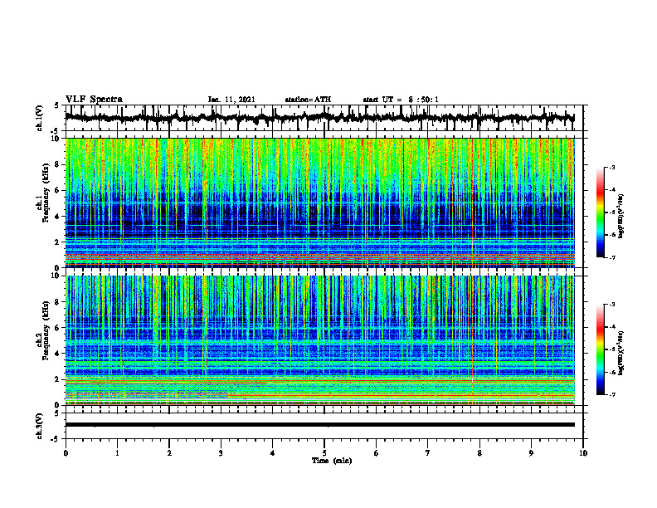Click inside the ch.2 spectrogram panel

pos(319,340)
